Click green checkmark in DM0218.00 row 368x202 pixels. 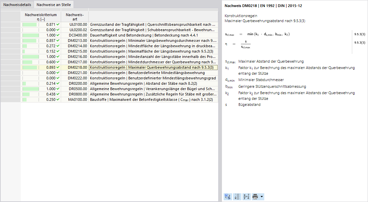pos(58,67)
